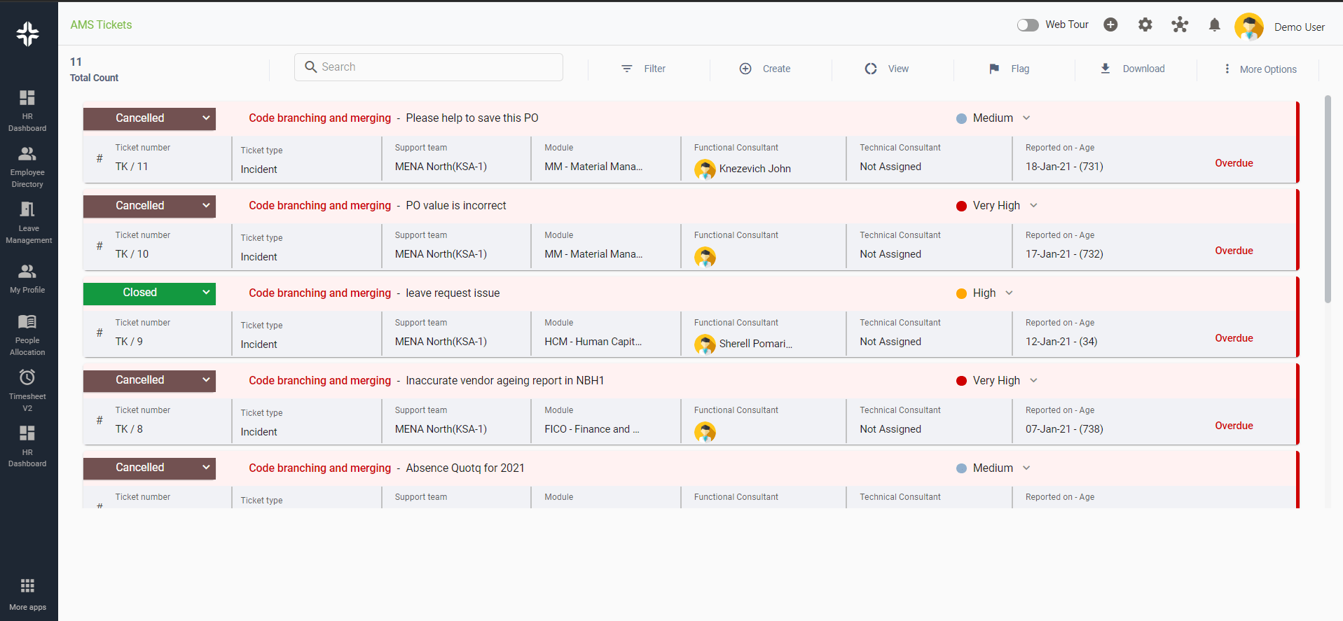
Task: Open the More apps grid
Action: (x=28, y=594)
